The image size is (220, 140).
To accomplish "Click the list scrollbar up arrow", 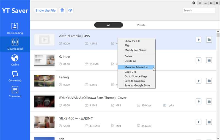I will (218, 31).
